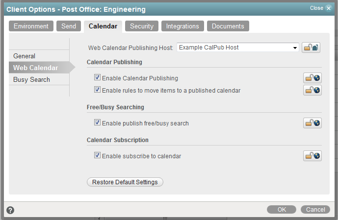Click lock icon beside Enable Calendar Publishing

click(x=312, y=78)
